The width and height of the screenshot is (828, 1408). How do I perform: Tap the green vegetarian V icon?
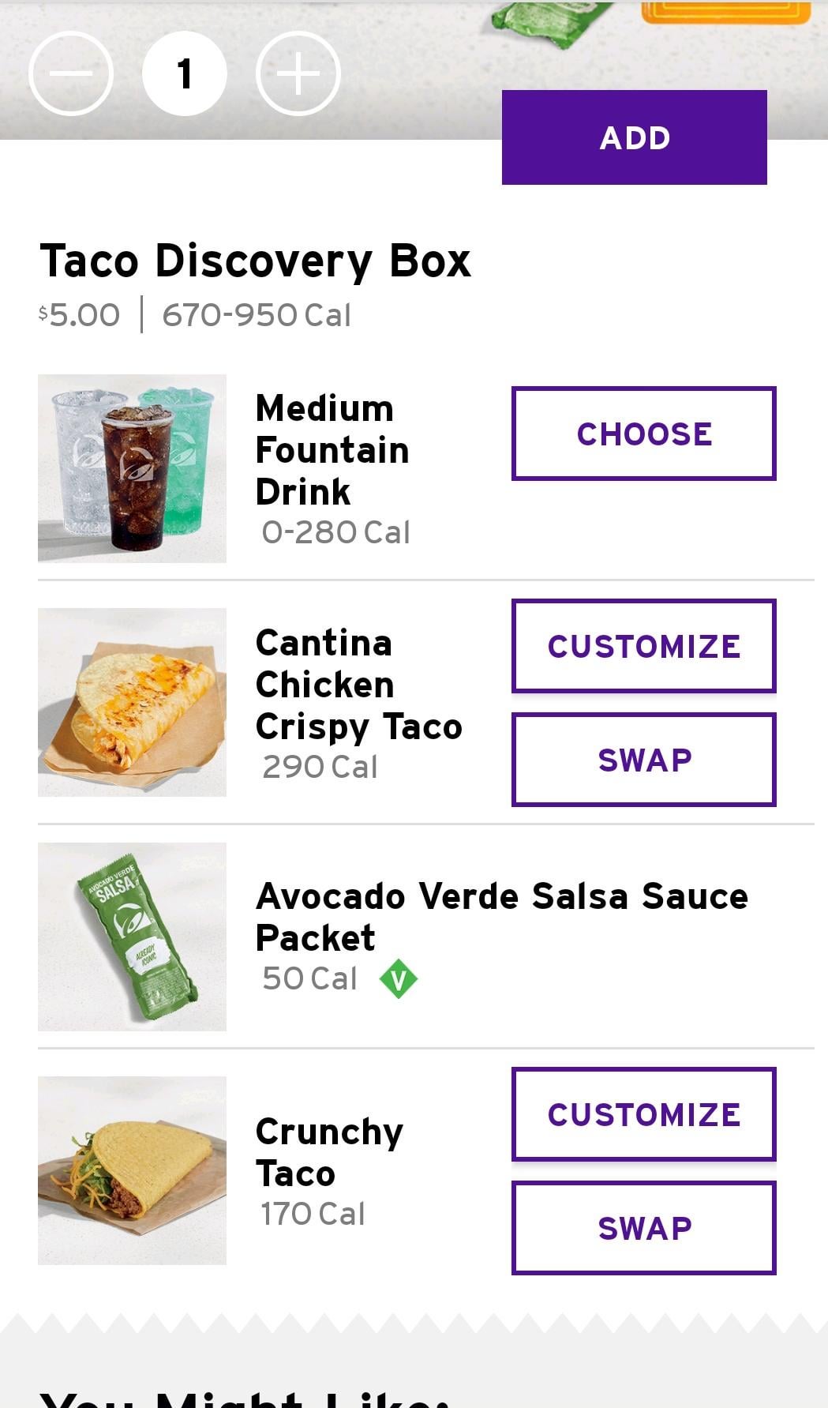399,978
